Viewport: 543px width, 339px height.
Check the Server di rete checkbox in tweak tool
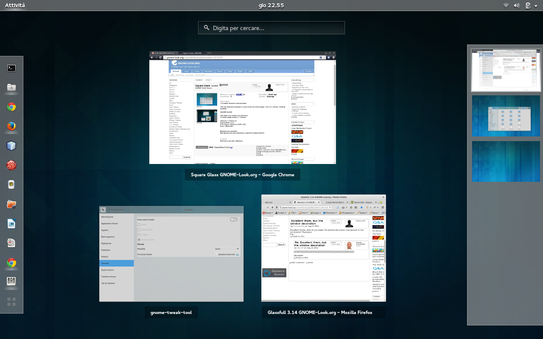139,229
